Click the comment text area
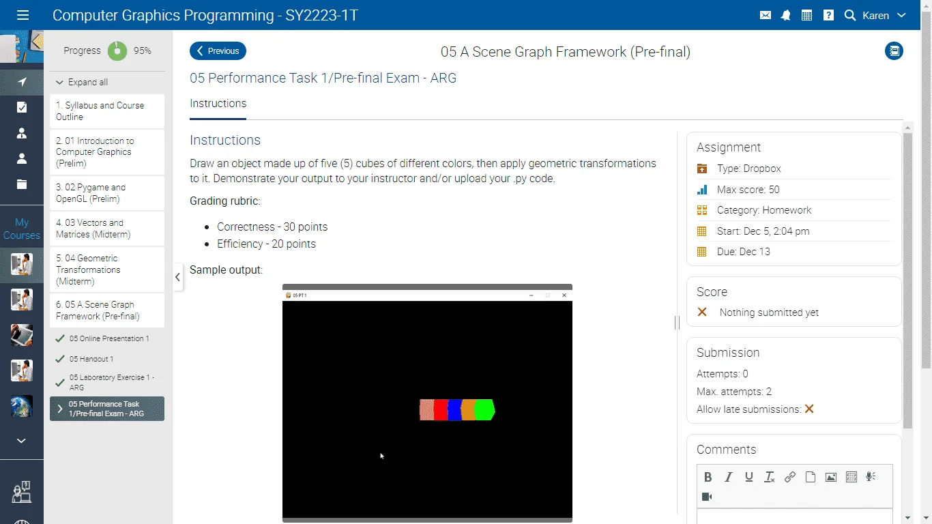This screenshot has height=524, width=932. 795,516
